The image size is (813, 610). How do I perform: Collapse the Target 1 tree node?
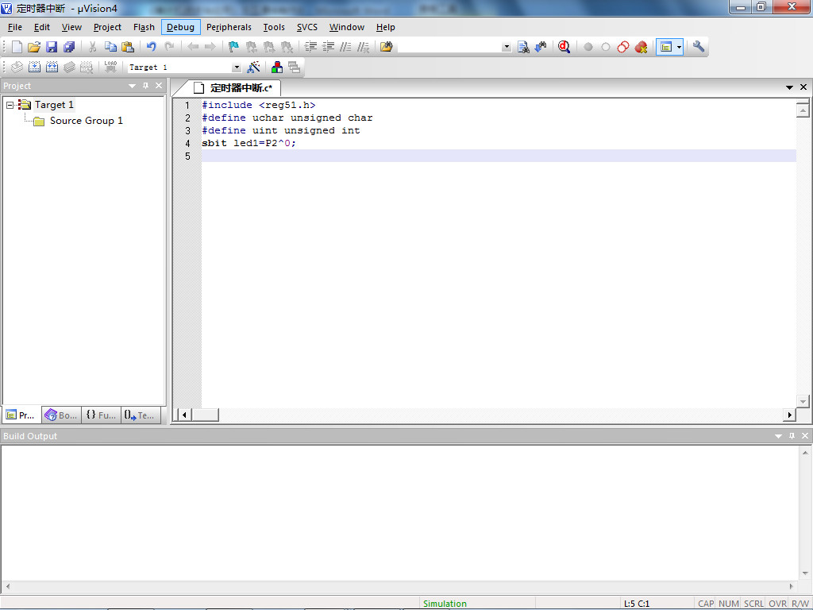10,106
